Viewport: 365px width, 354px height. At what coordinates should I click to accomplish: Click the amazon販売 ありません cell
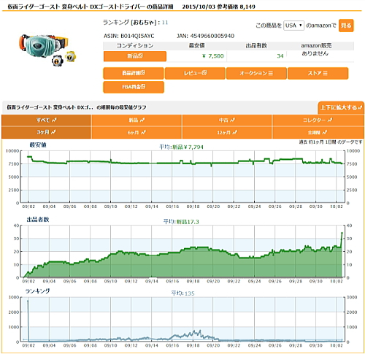(315, 53)
